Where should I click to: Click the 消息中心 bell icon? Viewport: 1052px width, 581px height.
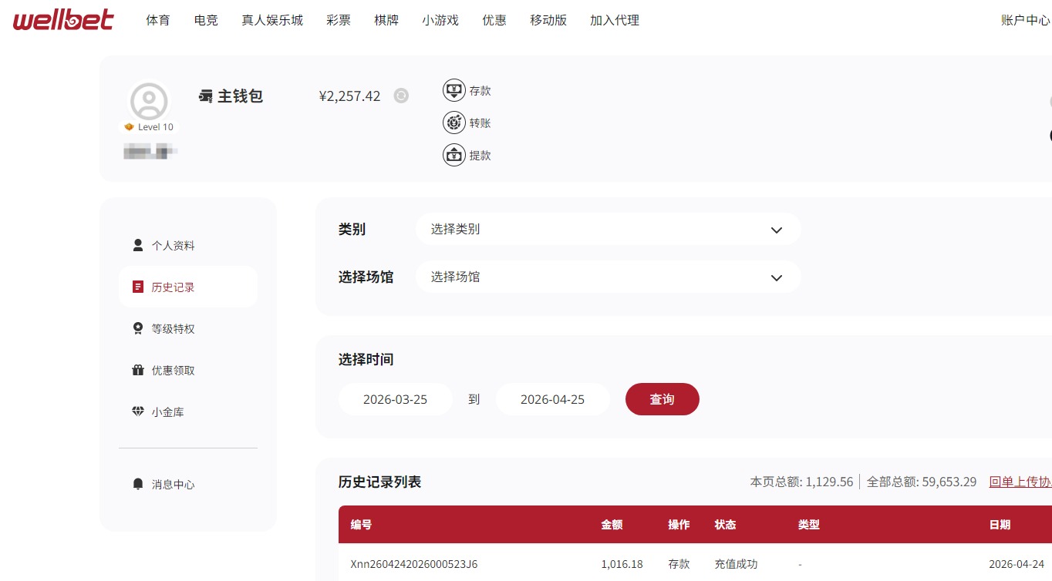coord(138,484)
